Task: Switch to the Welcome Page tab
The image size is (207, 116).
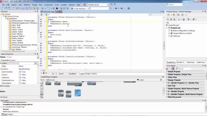Action: (x=48, y=12)
